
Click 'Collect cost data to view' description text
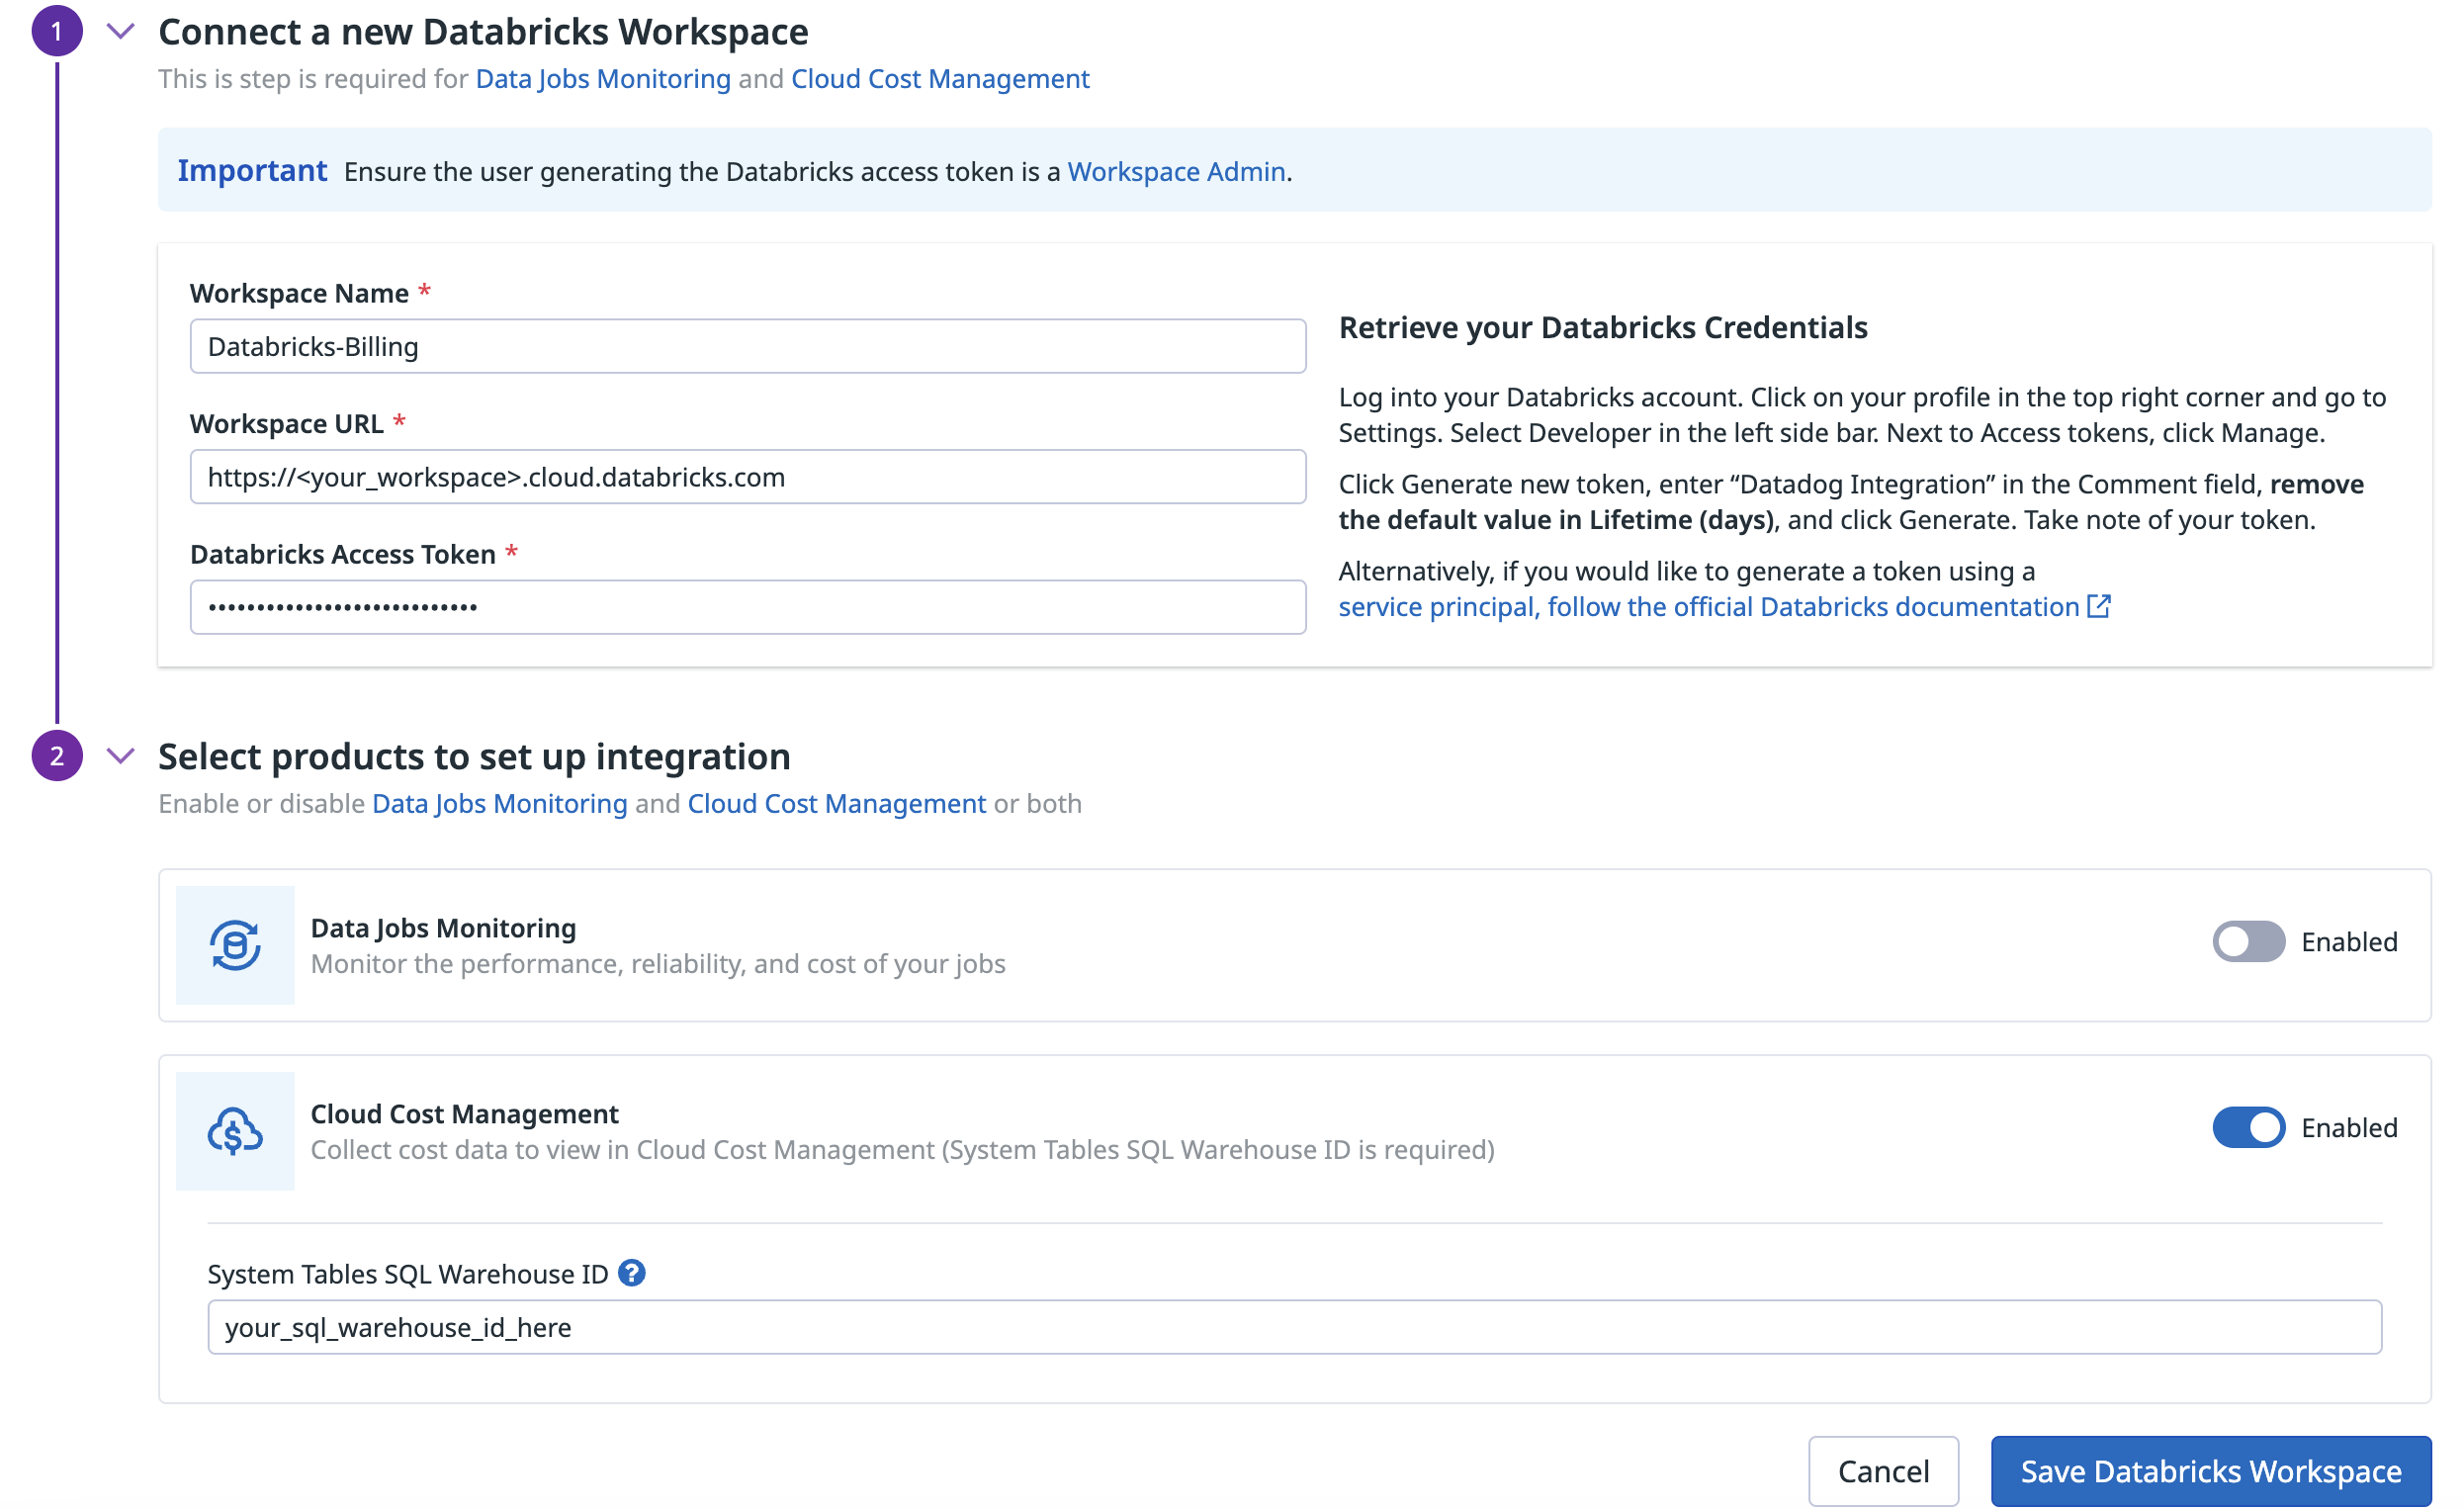pos(903,1149)
